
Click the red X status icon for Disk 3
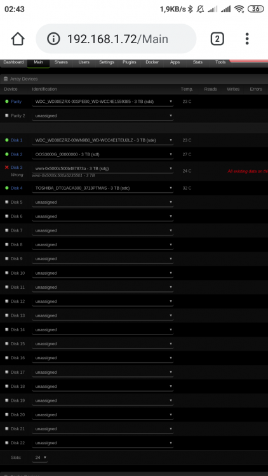7,168
